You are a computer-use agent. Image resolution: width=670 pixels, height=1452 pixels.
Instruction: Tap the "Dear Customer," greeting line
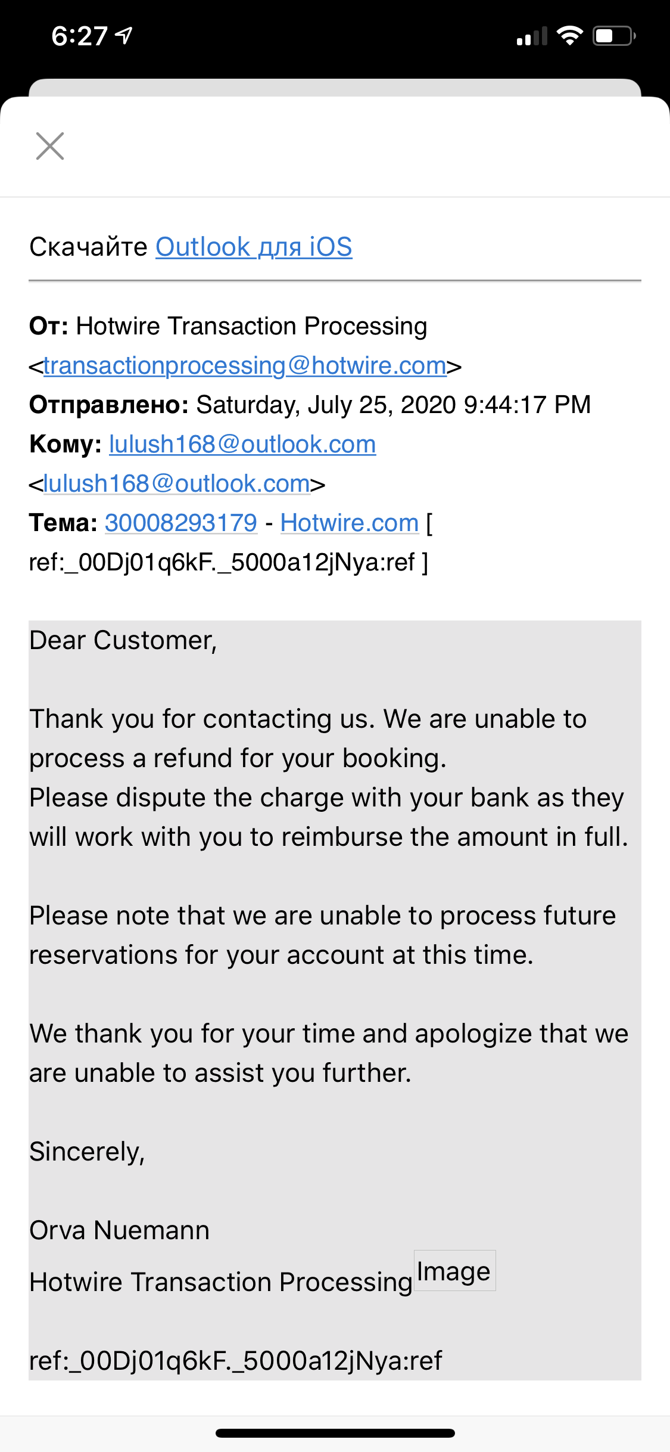[123, 640]
